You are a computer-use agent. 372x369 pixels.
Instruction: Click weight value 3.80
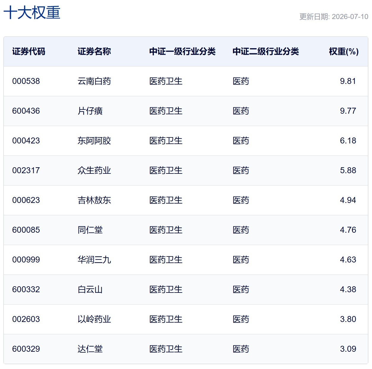[x=348, y=319]
